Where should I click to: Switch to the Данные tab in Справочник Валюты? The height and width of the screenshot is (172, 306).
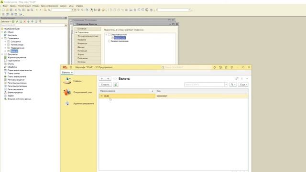88,47
